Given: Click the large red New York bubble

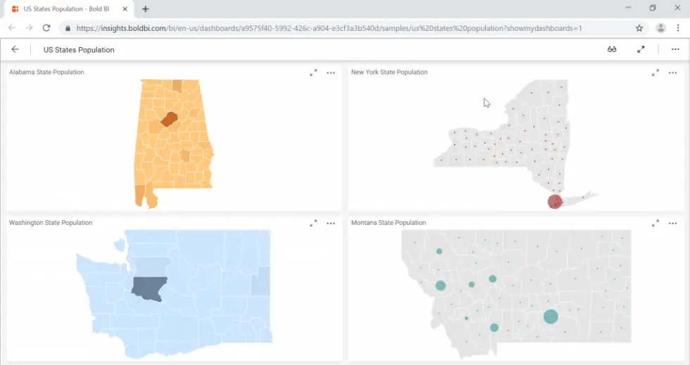Looking at the screenshot, I should [555, 202].
